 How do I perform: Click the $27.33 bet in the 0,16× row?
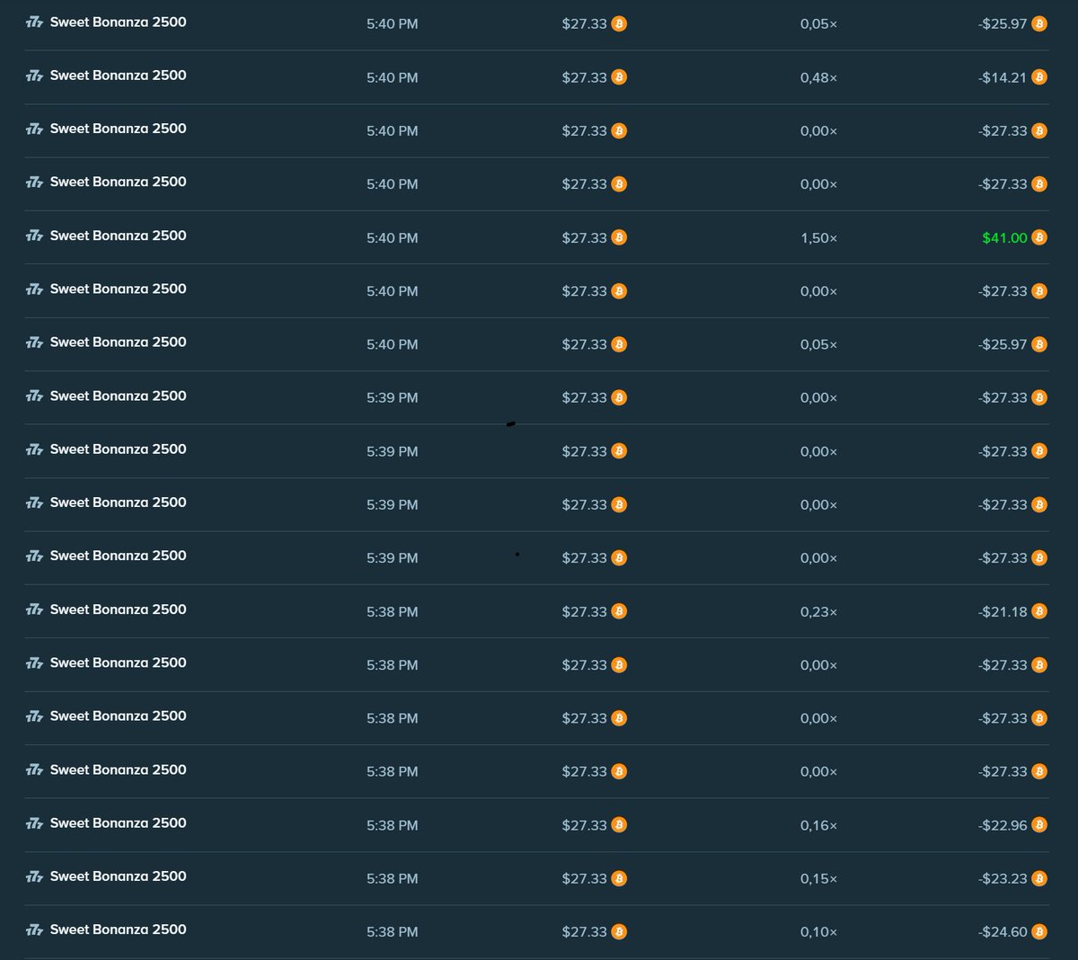[585, 825]
